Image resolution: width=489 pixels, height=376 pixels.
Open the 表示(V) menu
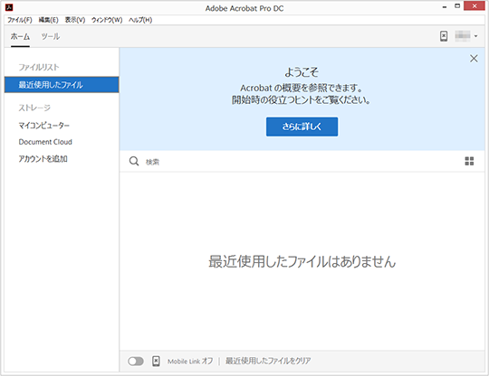point(75,20)
